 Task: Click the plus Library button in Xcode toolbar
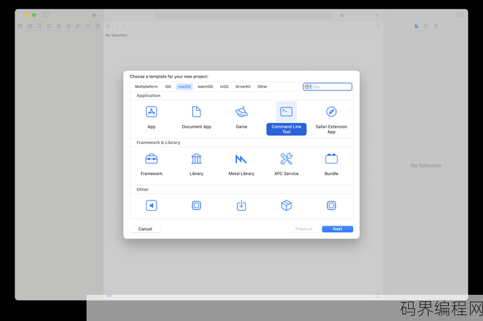(377, 15)
